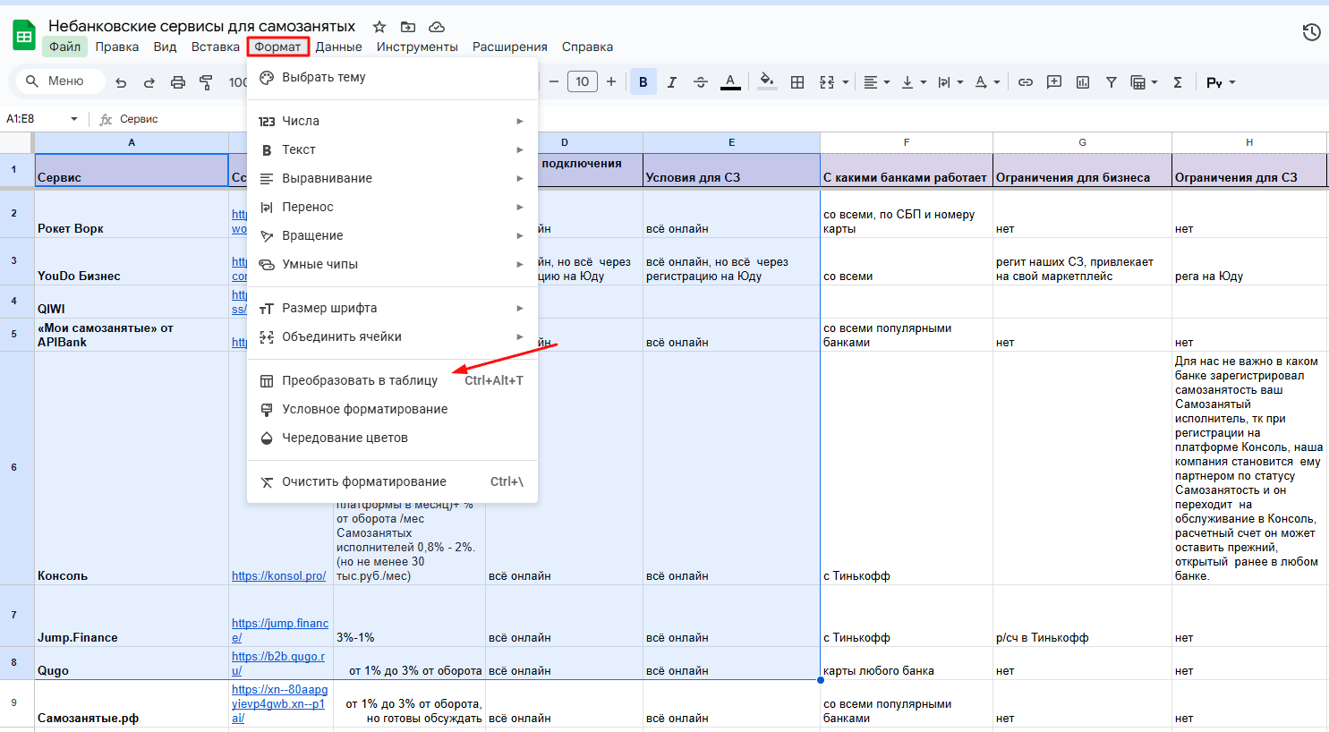Open the fill color picker
Screen dimensions: 1329x732
(x=766, y=82)
